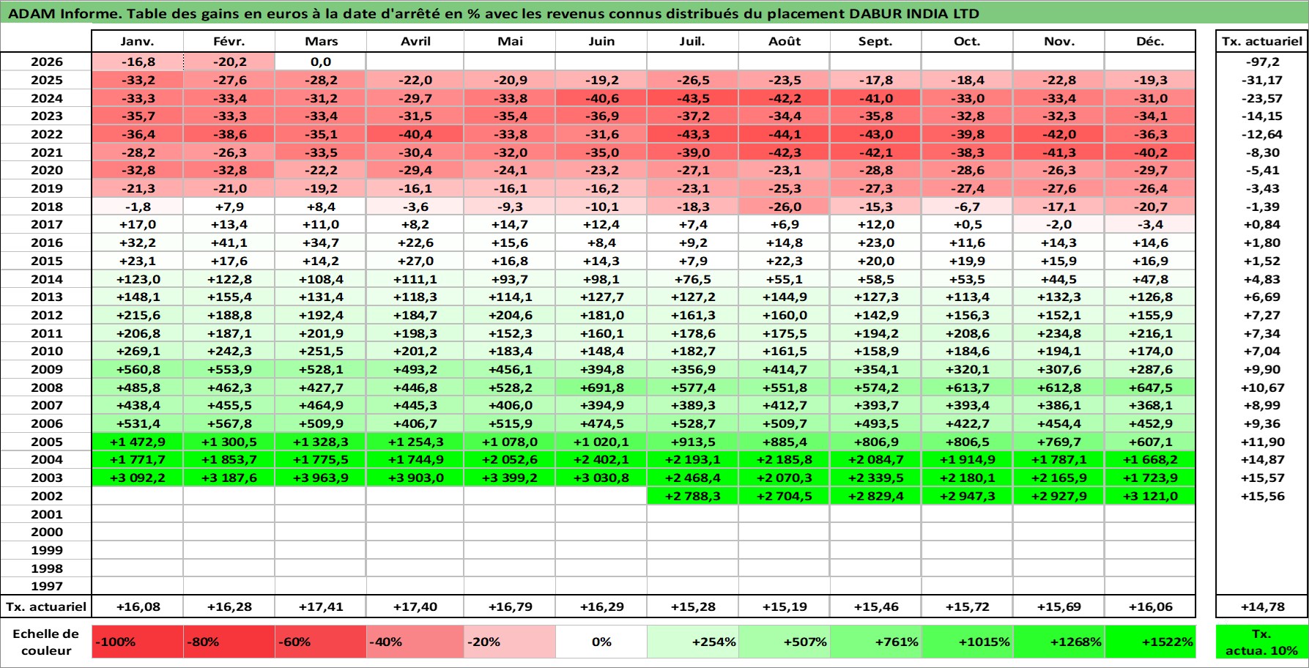The width and height of the screenshot is (1309, 668).
Task: Click the 0,0 cell for Mars 2026
Action: coord(321,62)
